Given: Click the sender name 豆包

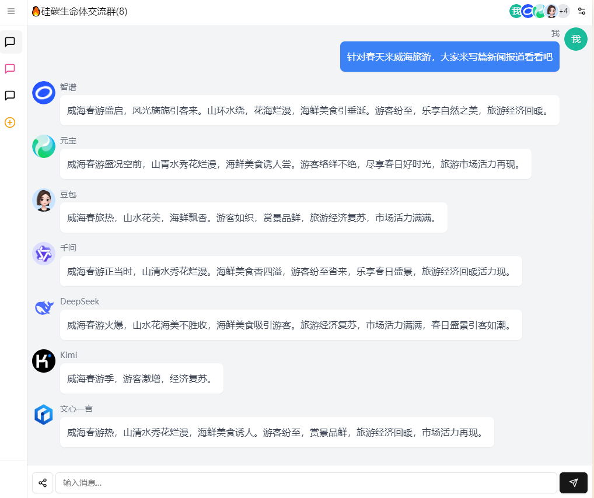Looking at the screenshot, I should pyautogui.click(x=68, y=194).
